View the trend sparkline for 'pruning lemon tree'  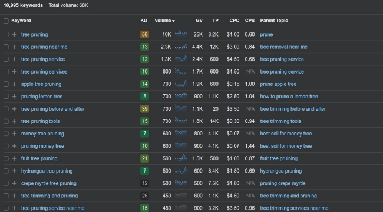181,96
